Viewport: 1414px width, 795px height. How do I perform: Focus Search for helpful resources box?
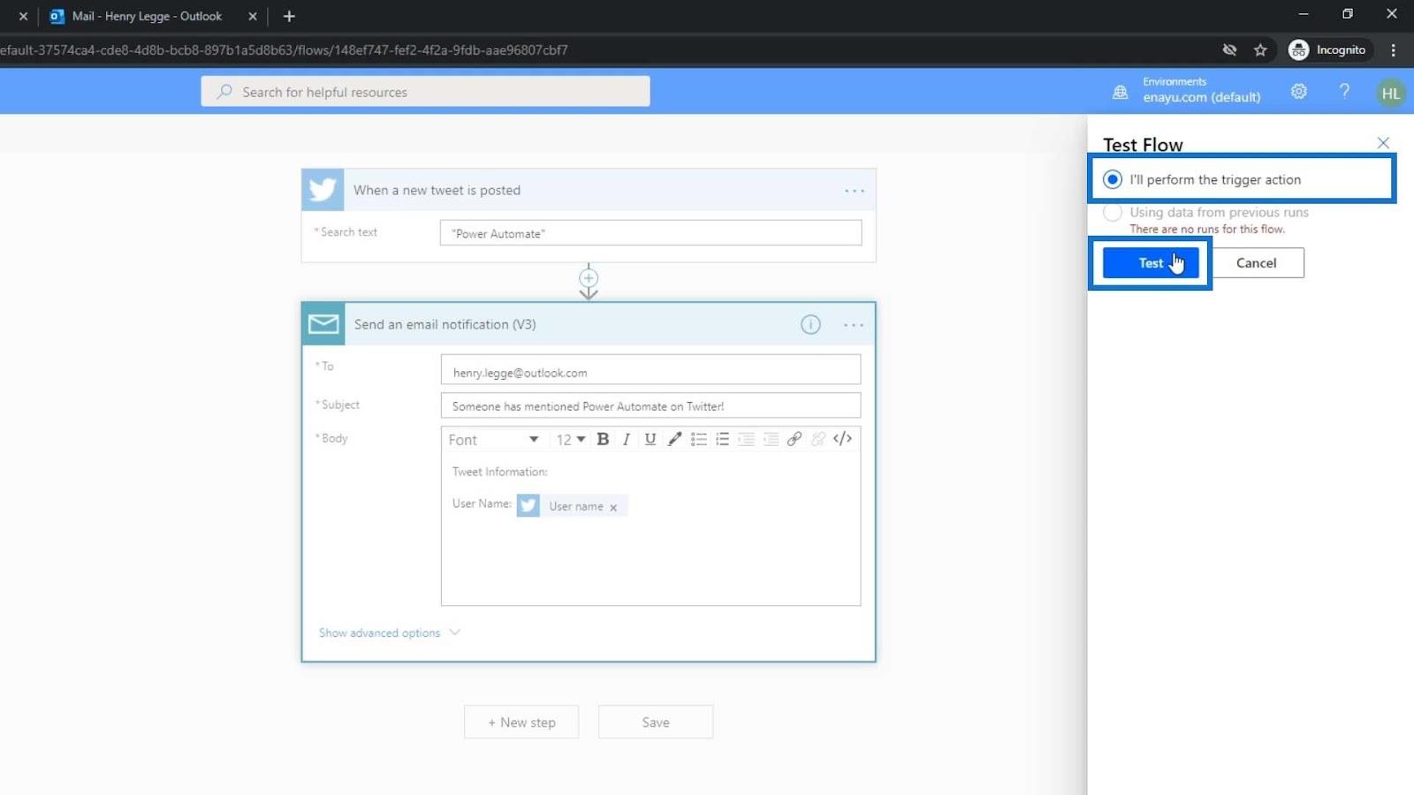[x=425, y=91]
